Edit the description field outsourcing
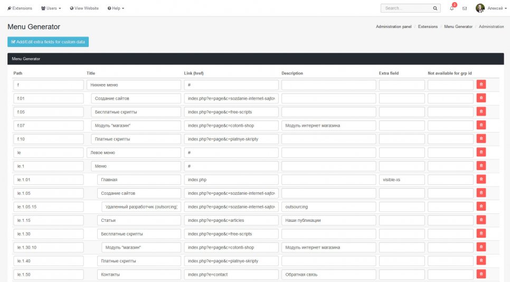 328,207
